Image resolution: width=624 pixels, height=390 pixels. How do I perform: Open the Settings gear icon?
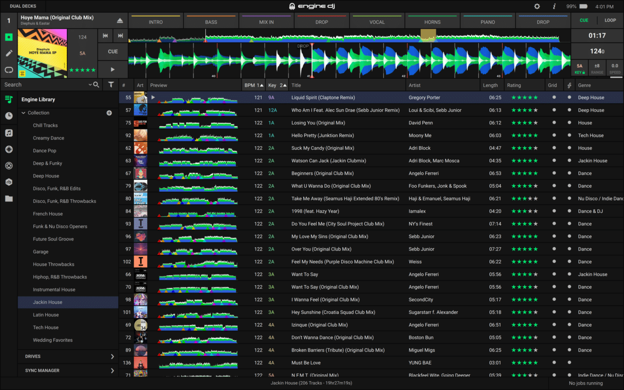[x=537, y=6]
